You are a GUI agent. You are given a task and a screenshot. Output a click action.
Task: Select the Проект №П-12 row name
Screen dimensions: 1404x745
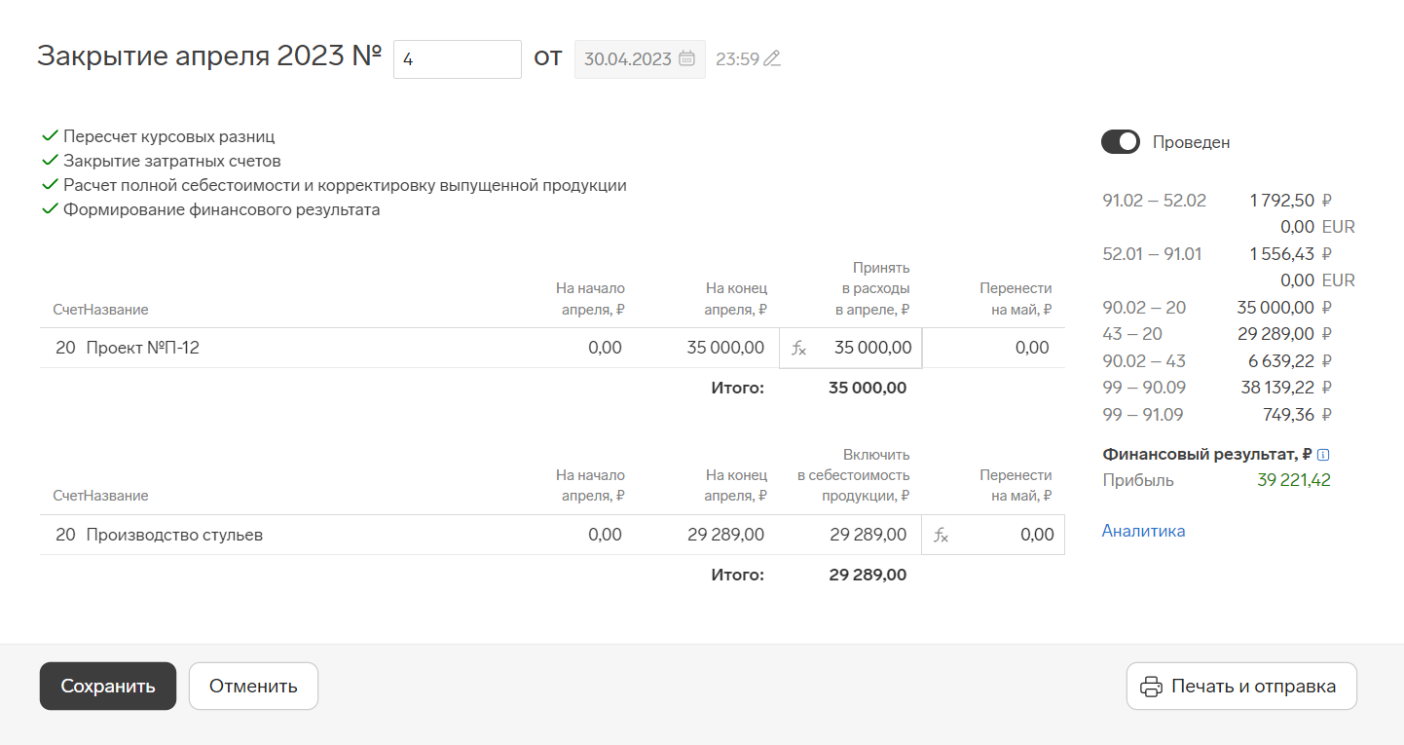[x=142, y=348]
